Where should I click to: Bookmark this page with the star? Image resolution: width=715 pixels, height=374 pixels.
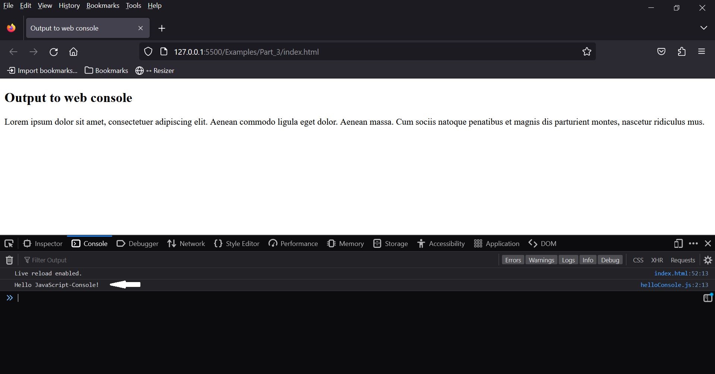click(x=587, y=52)
